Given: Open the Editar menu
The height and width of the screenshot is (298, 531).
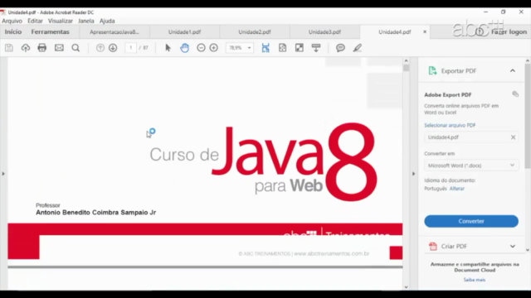Looking at the screenshot, I should [35, 21].
